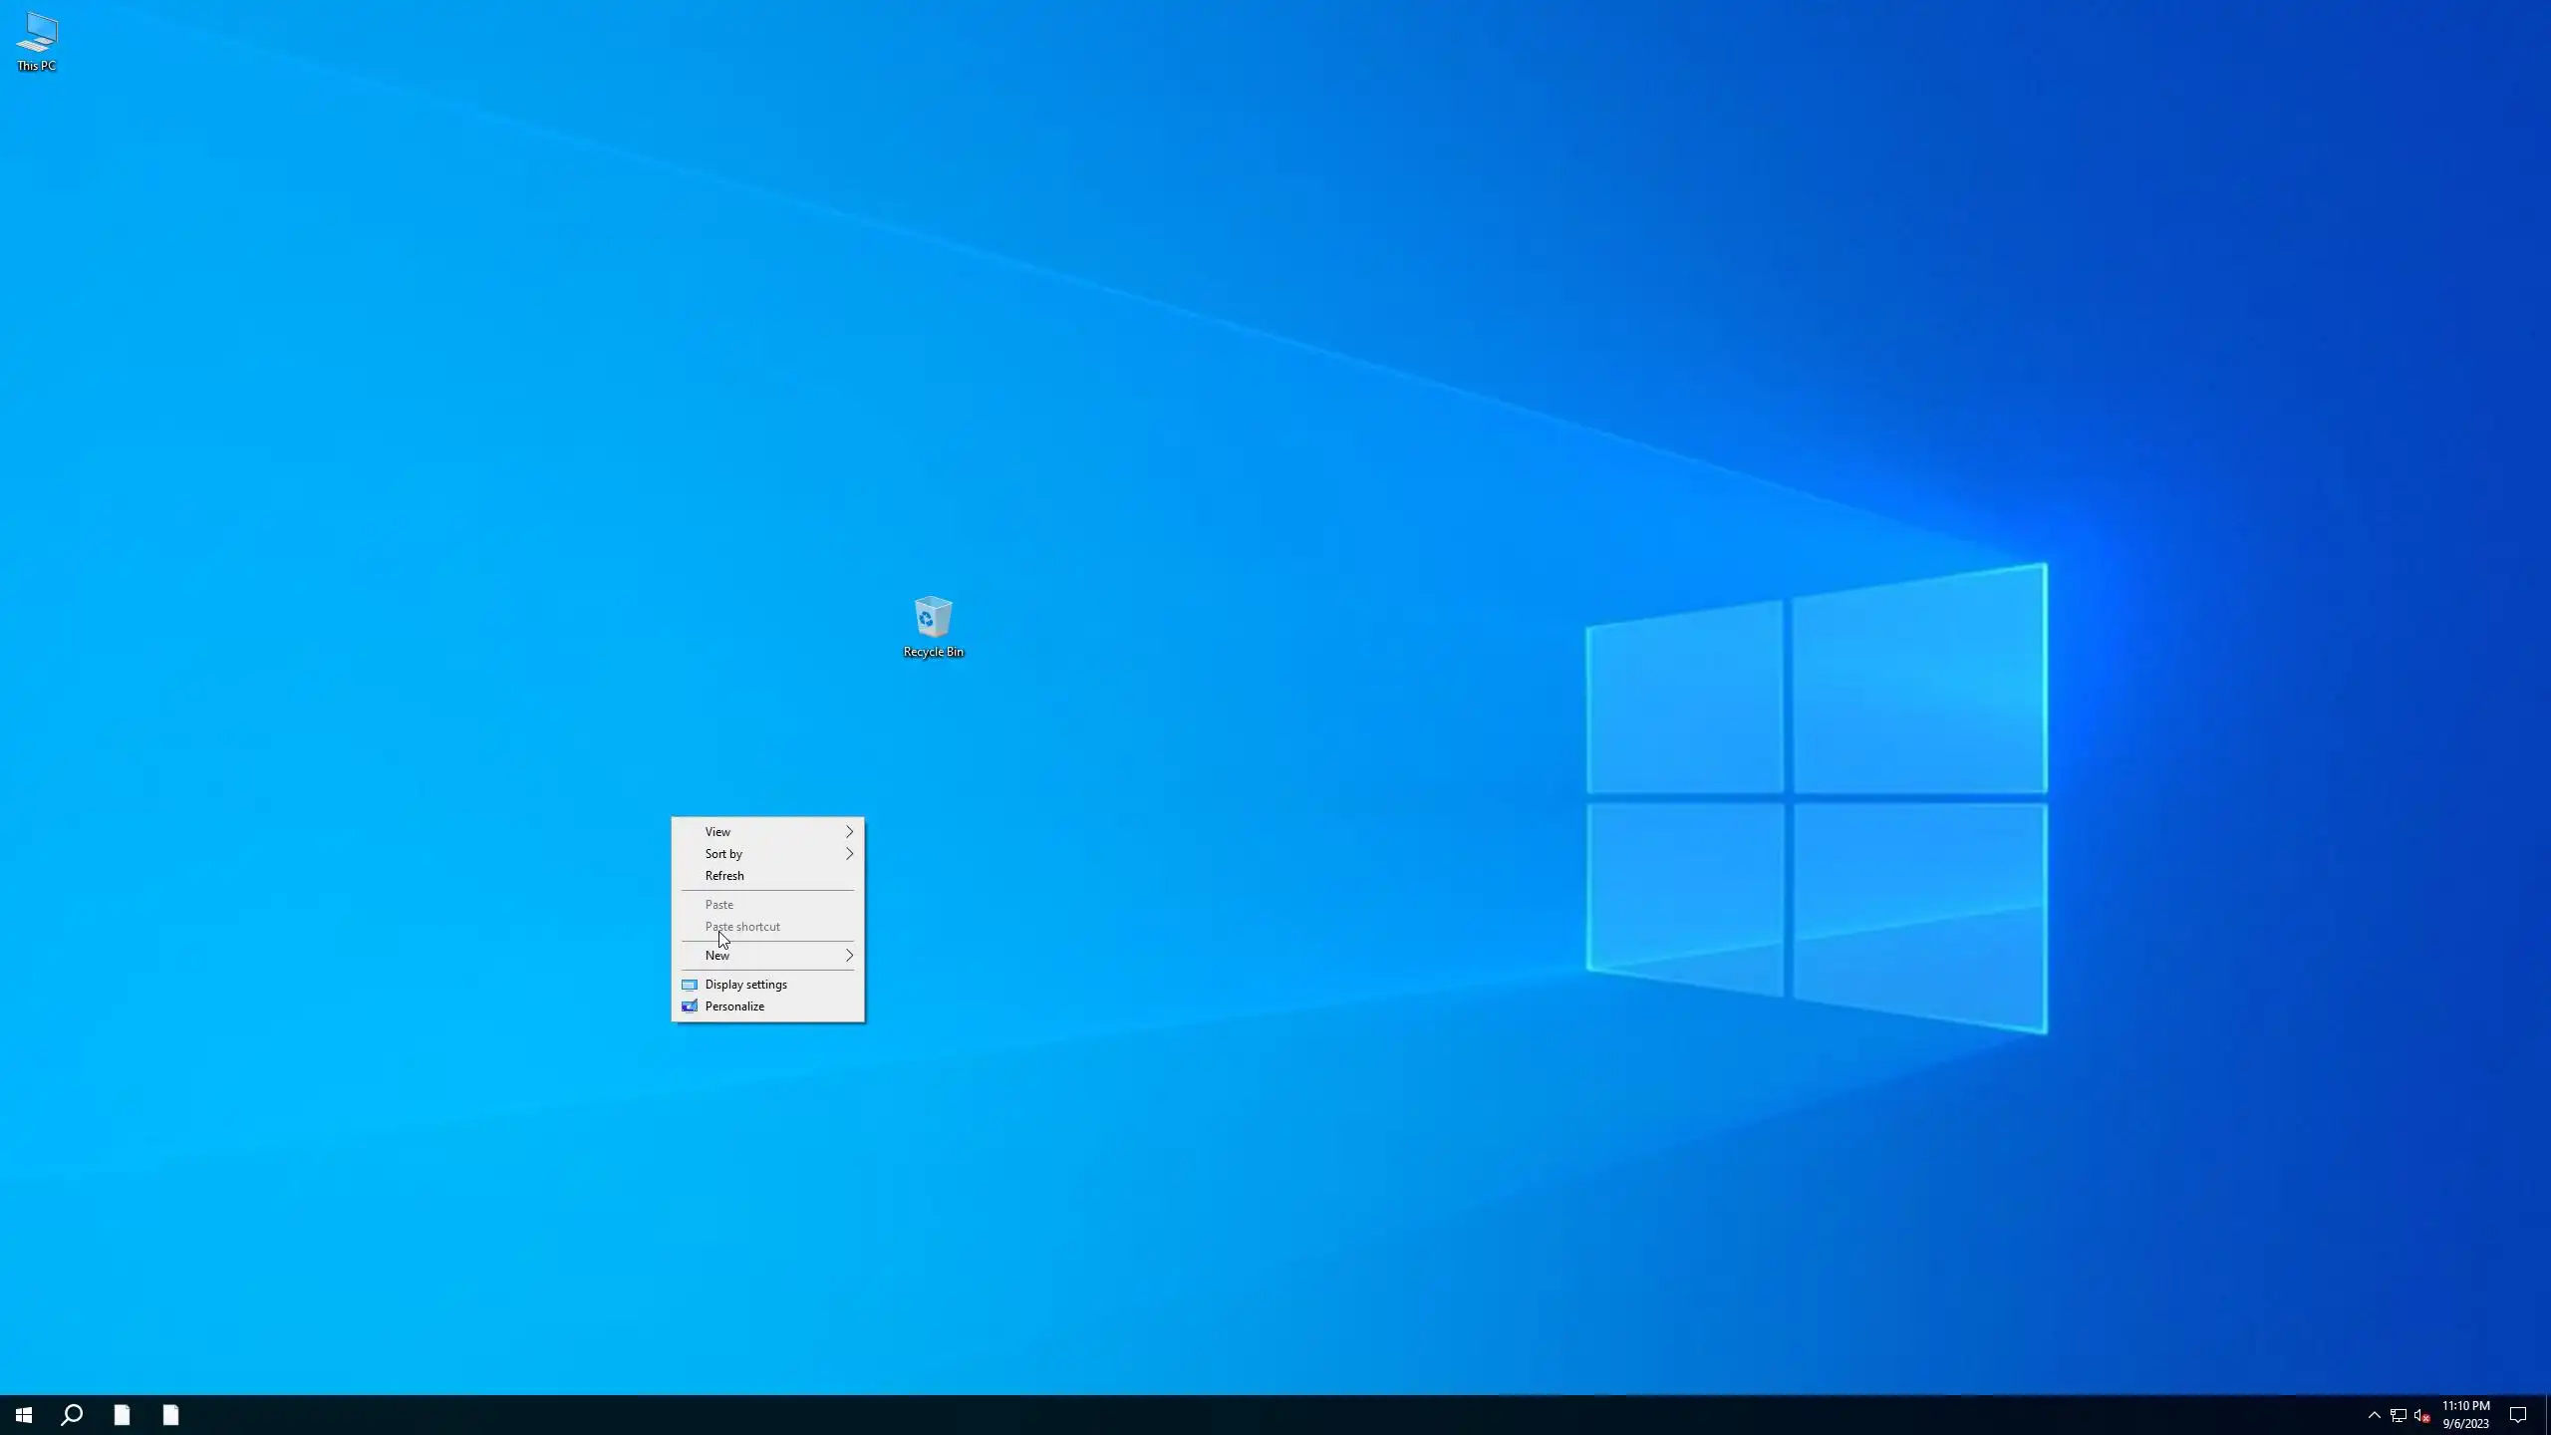Click the blank-page taskbar icon beside search
The width and height of the screenshot is (2551, 1435).
pos(122,1415)
